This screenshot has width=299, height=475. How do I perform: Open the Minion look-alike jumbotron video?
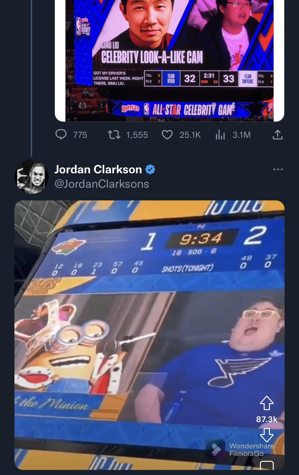tap(149, 335)
